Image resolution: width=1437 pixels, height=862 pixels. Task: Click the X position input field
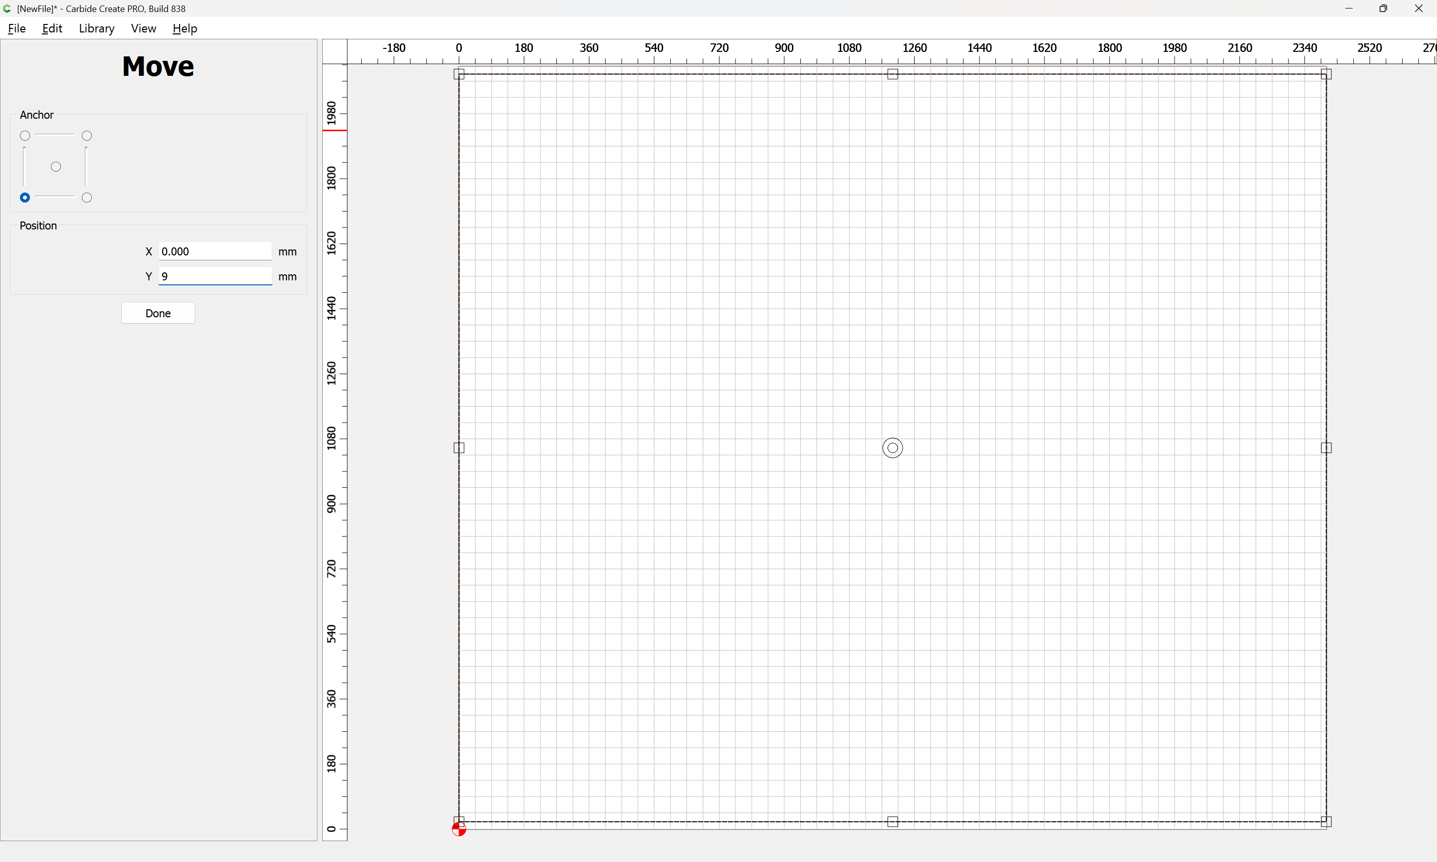tap(215, 251)
